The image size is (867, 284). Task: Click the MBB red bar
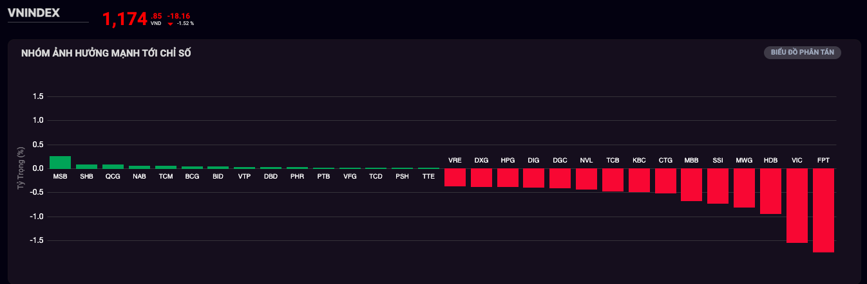(691, 184)
